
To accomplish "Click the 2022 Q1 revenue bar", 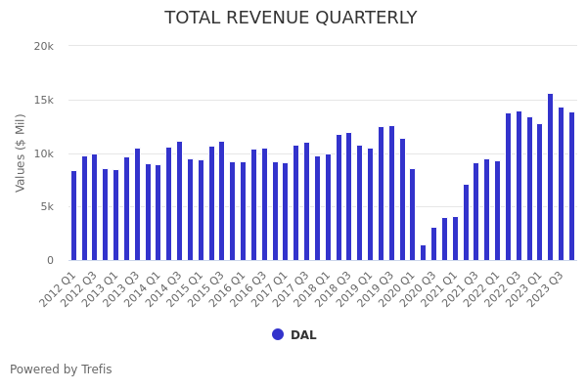I will tap(497, 211).
